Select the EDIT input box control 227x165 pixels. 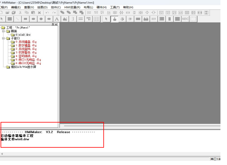pos(154,19)
